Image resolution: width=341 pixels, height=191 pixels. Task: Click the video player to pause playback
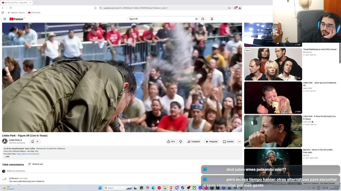point(122,77)
